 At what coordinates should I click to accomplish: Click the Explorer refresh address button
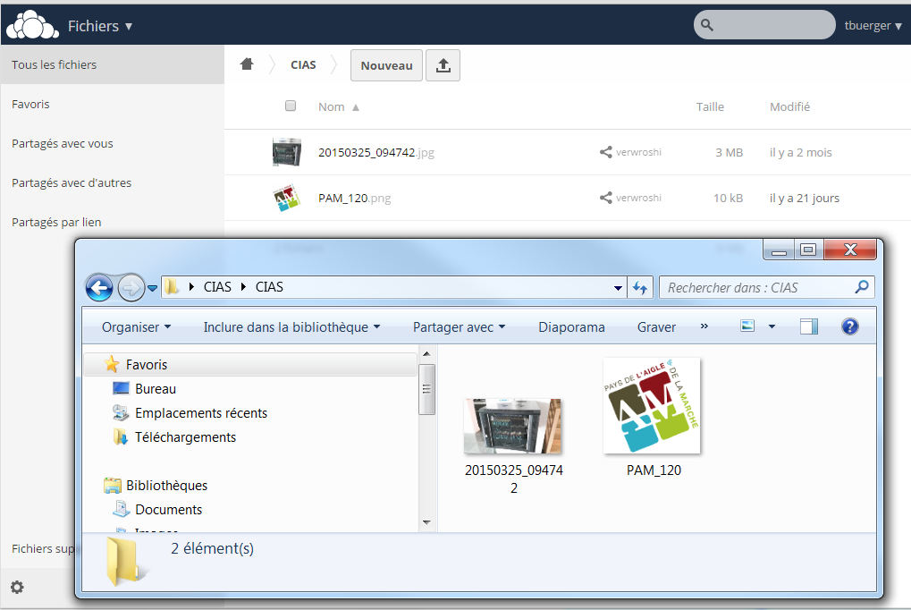point(640,288)
